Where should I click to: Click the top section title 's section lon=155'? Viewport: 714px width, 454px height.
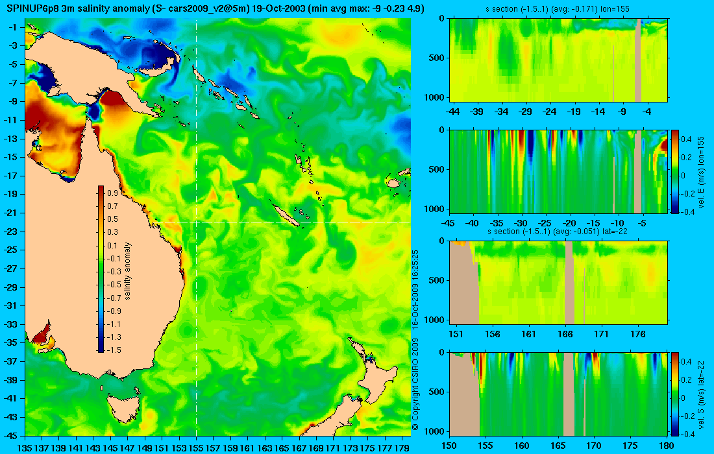tap(558, 8)
